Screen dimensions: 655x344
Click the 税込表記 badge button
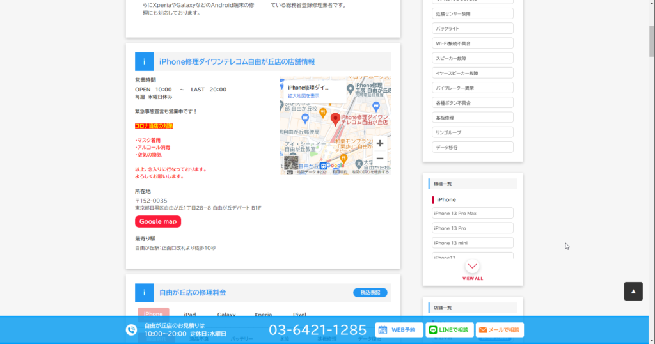click(370, 293)
